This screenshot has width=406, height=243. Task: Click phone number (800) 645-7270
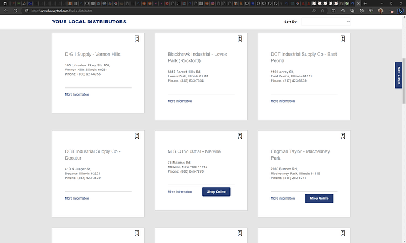pyautogui.click(x=192, y=171)
